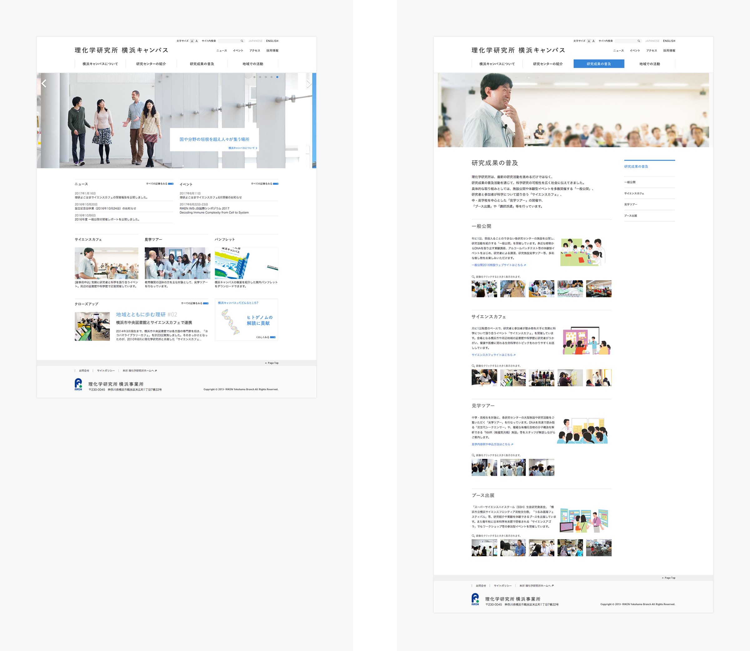The image size is (750, 651).
Task: Go to previous slide with the left carousel arrow
Action: pyautogui.click(x=44, y=83)
